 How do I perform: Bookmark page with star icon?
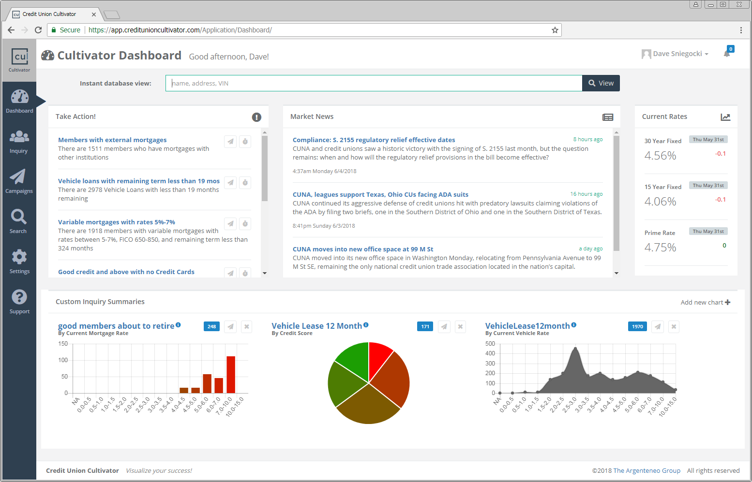(555, 30)
